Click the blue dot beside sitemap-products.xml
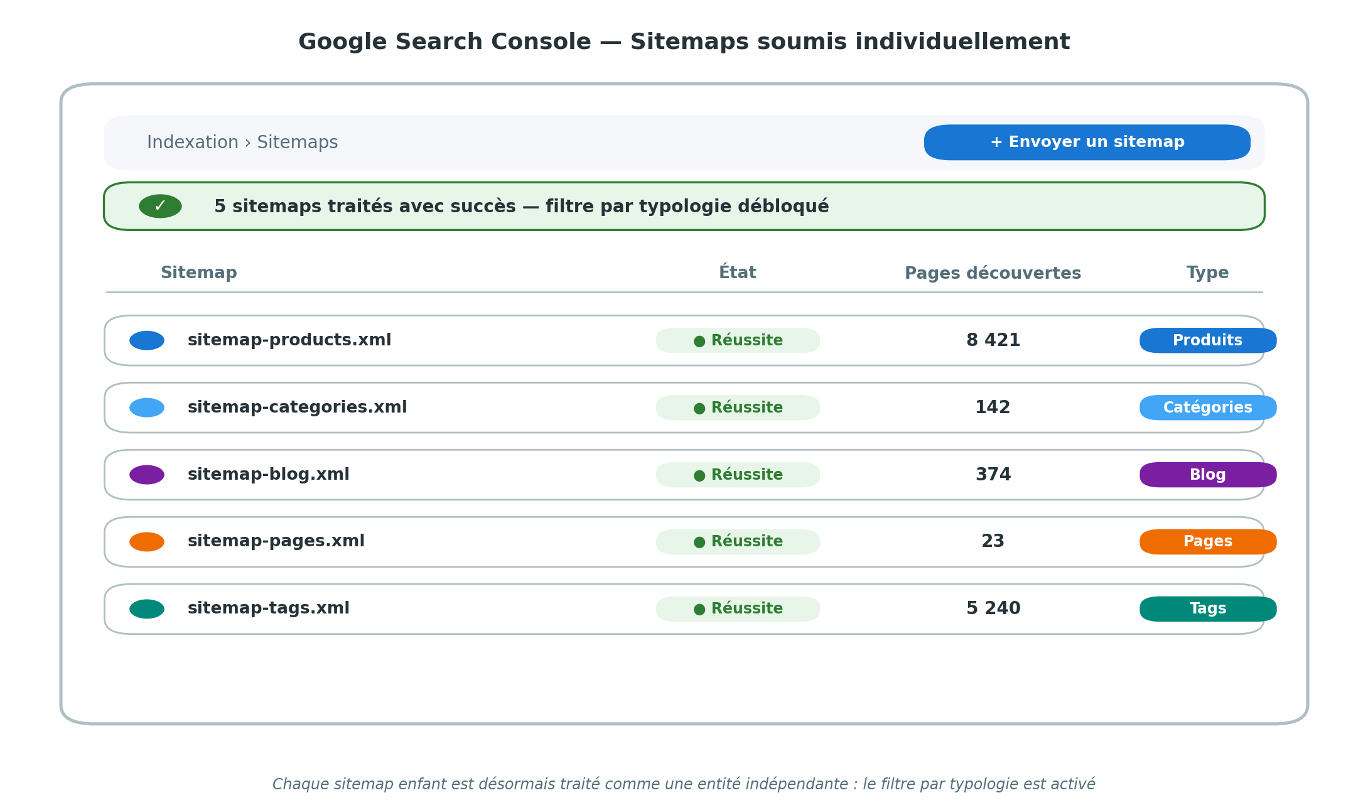This screenshot has height=805, width=1368. (147, 340)
